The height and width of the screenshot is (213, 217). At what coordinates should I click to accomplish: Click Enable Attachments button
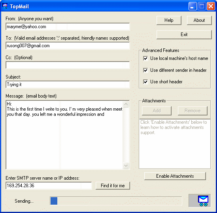175,176
